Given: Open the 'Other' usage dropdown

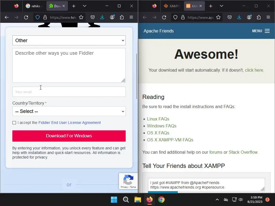Looking at the screenshot, I should [69, 40].
